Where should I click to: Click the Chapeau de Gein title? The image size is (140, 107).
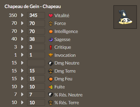click(x=33, y=6)
